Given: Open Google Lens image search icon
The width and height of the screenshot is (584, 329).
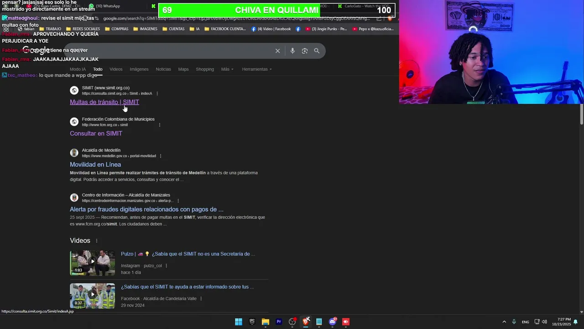Looking at the screenshot, I should click(305, 51).
